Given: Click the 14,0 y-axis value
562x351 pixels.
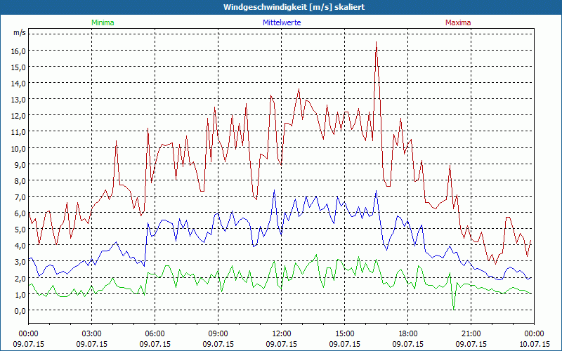Looking at the screenshot, I should tap(20, 83).
